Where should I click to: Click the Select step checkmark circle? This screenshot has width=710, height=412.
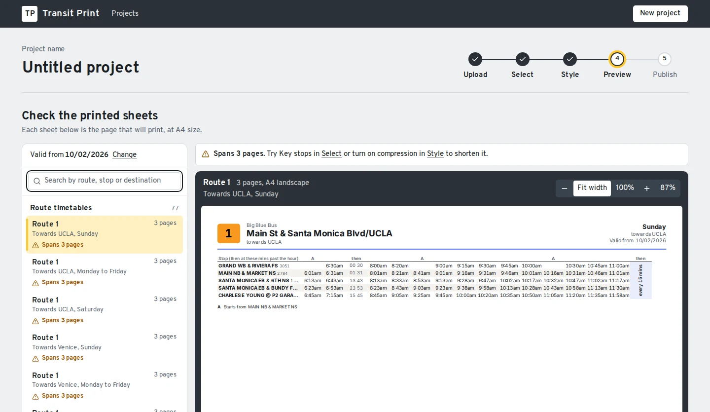(523, 59)
